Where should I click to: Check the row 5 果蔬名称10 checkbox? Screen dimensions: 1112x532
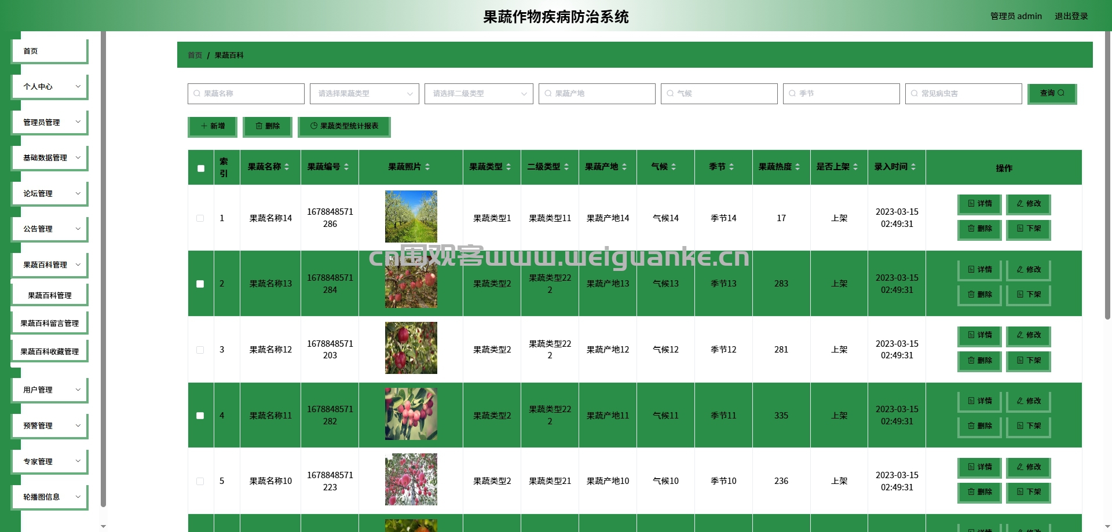[200, 481]
